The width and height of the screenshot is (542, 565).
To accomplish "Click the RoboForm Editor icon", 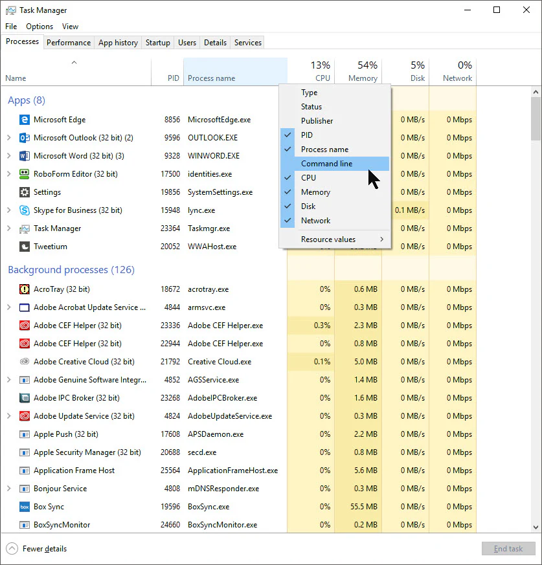I will click(24, 174).
